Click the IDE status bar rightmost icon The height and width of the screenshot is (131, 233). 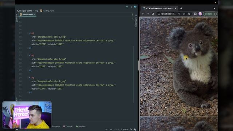coord(135,130)
